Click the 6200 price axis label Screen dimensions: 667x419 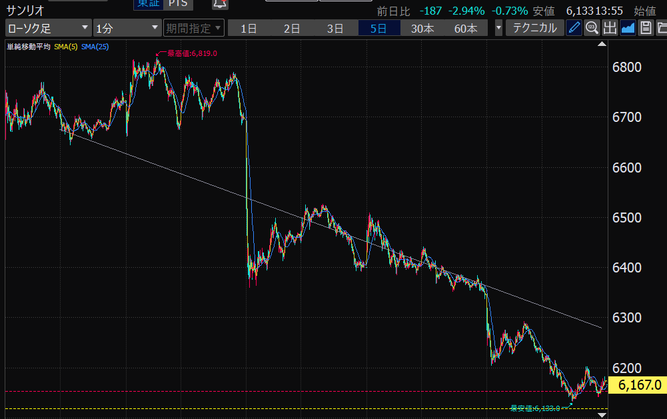pos(626,368)
